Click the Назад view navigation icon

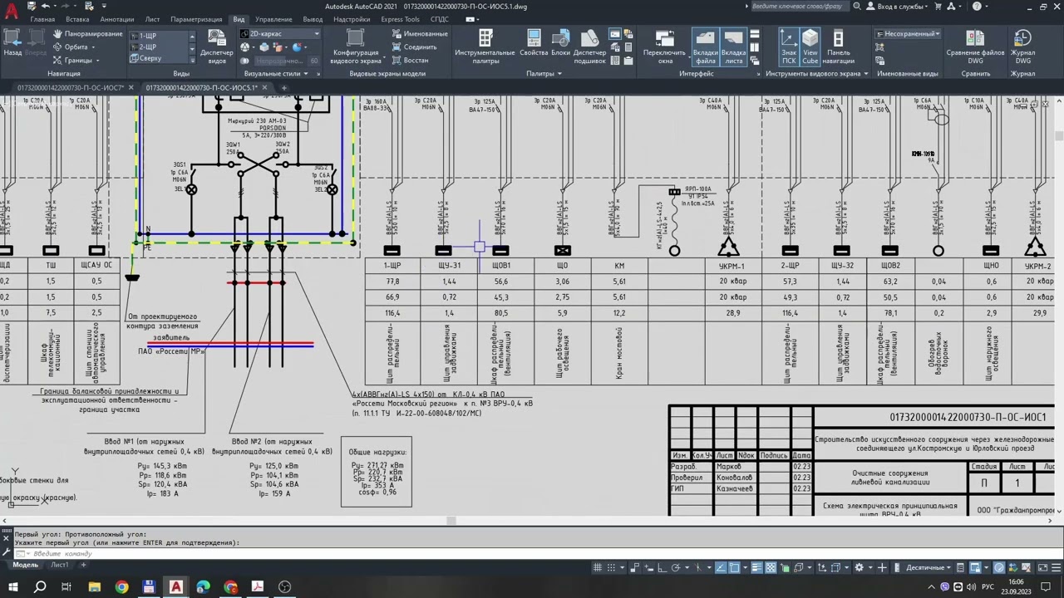[x=12, y=42]
